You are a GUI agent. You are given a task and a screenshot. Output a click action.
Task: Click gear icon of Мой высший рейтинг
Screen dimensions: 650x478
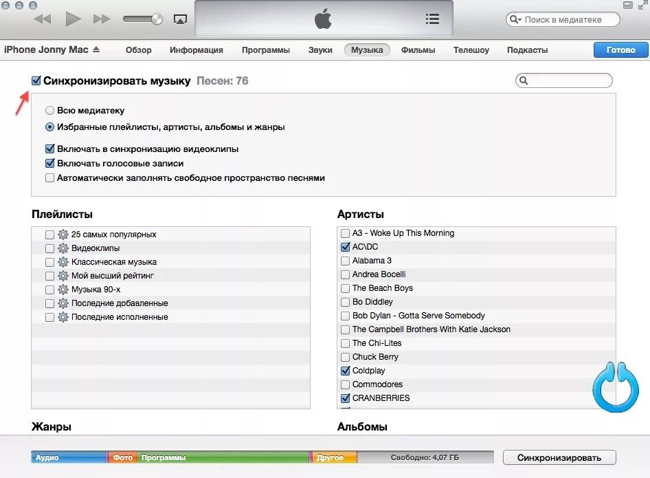pos(63,276)
